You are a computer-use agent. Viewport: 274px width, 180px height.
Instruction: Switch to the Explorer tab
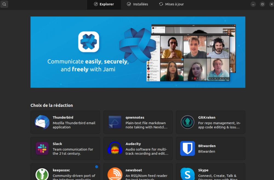point(104,4)
